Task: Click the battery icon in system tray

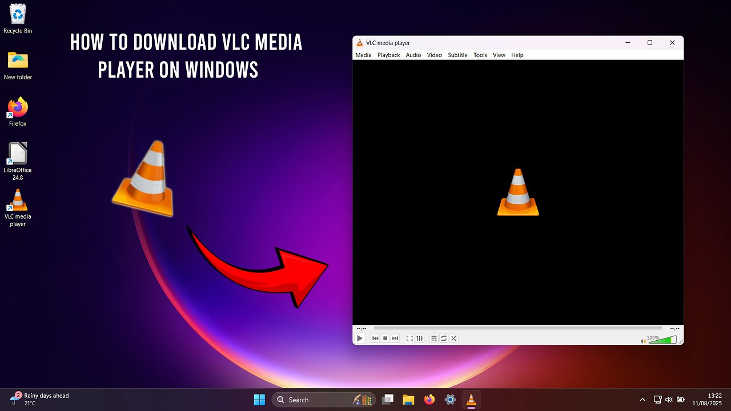Action: (x=681, y=400)
